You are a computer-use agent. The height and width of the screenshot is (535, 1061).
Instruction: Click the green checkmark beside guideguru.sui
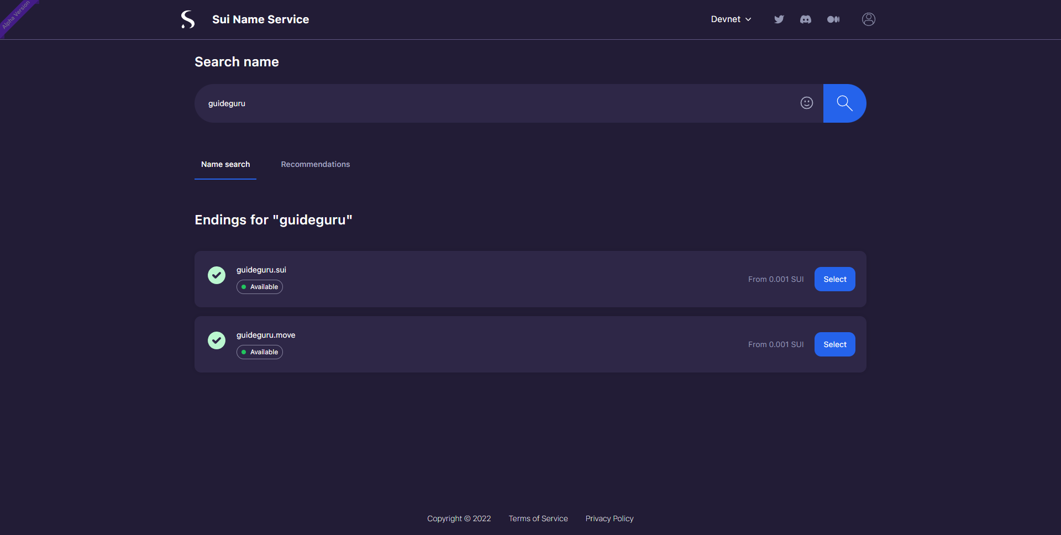[217, 275]
